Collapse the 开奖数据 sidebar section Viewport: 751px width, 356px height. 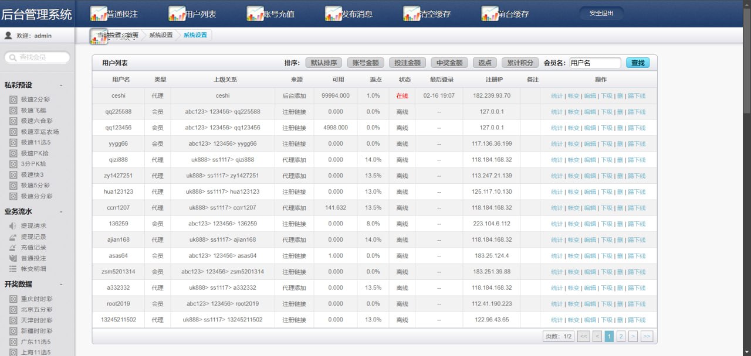(x=61, y=285)
